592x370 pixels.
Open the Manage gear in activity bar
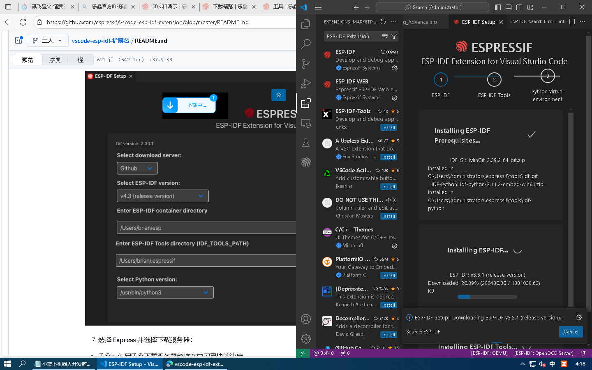pos(305,339)
